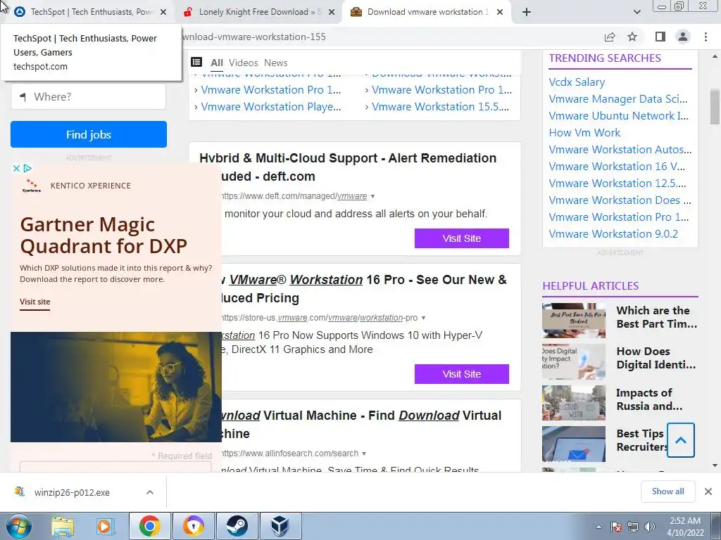721x540 pixels.
Task: Open Vmware Workstation 16 V... trending search
Action: [617, 167]
